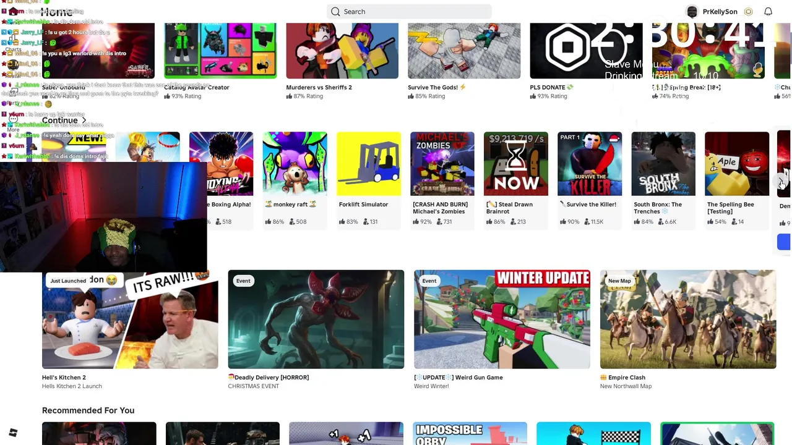
Task: Click the Empire Clash title
Action: [x=623, y=377]
